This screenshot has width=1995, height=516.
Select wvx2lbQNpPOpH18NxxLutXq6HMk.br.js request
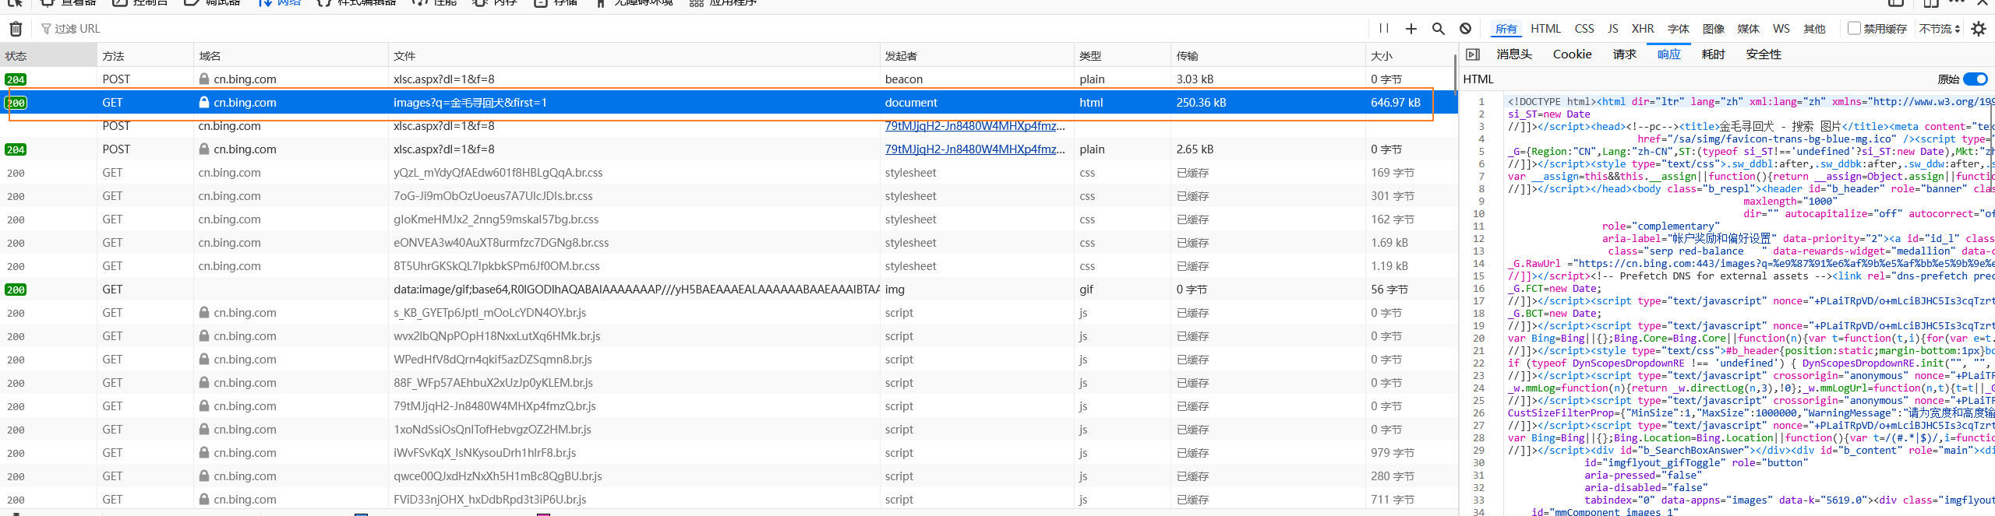click(x=729, y=336)
